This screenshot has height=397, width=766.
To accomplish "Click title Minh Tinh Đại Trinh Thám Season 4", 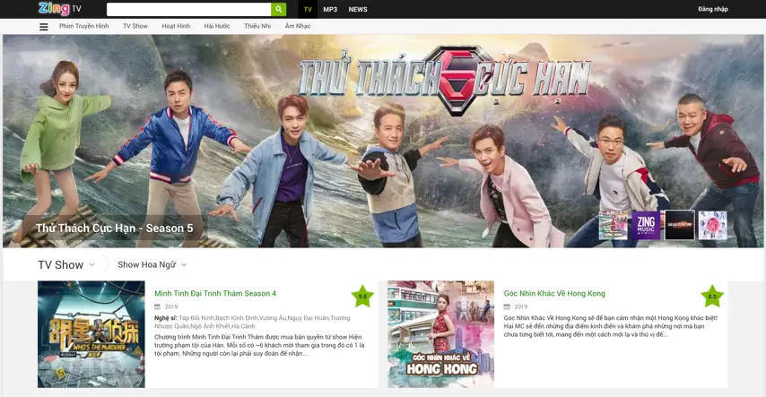I will pyautogui.click(x=215, y=293).
